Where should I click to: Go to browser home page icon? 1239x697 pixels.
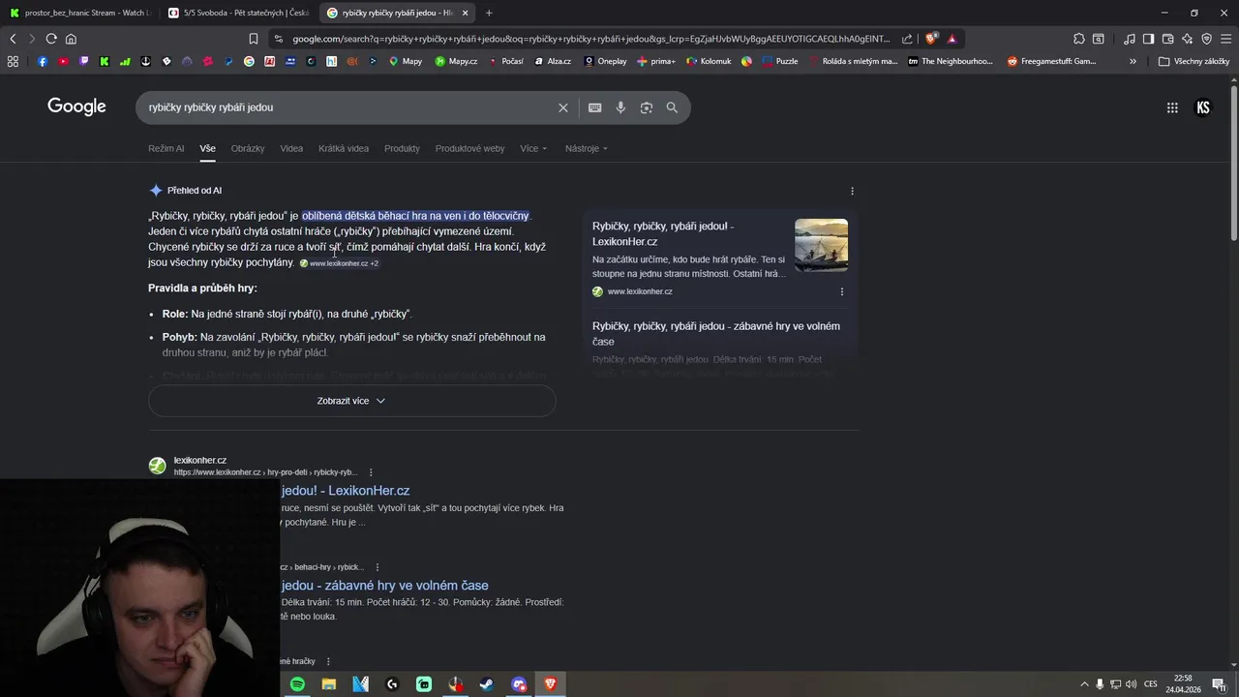pos(71,39)
